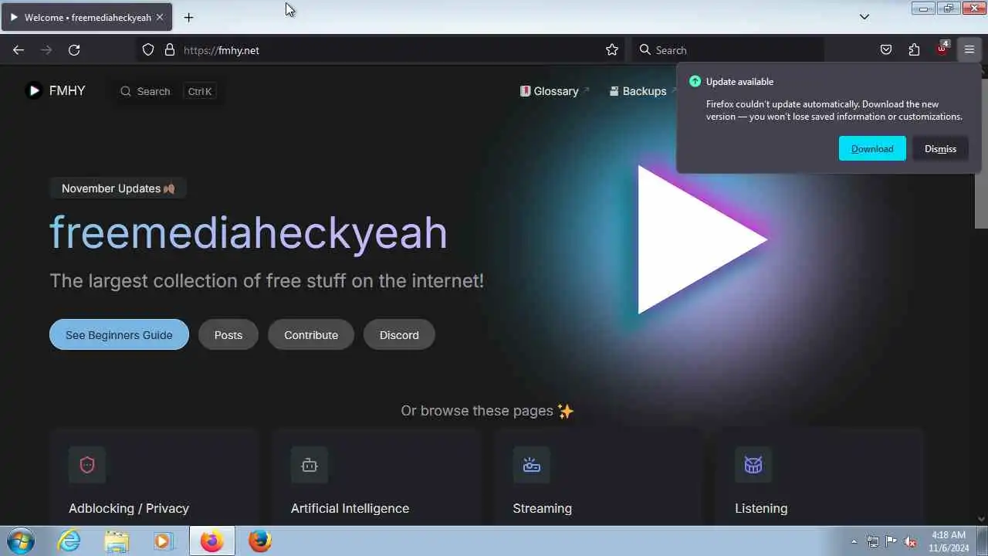This screenshot has height=556, width=988.
Task: Download the Firefox update
Action: 872,148
